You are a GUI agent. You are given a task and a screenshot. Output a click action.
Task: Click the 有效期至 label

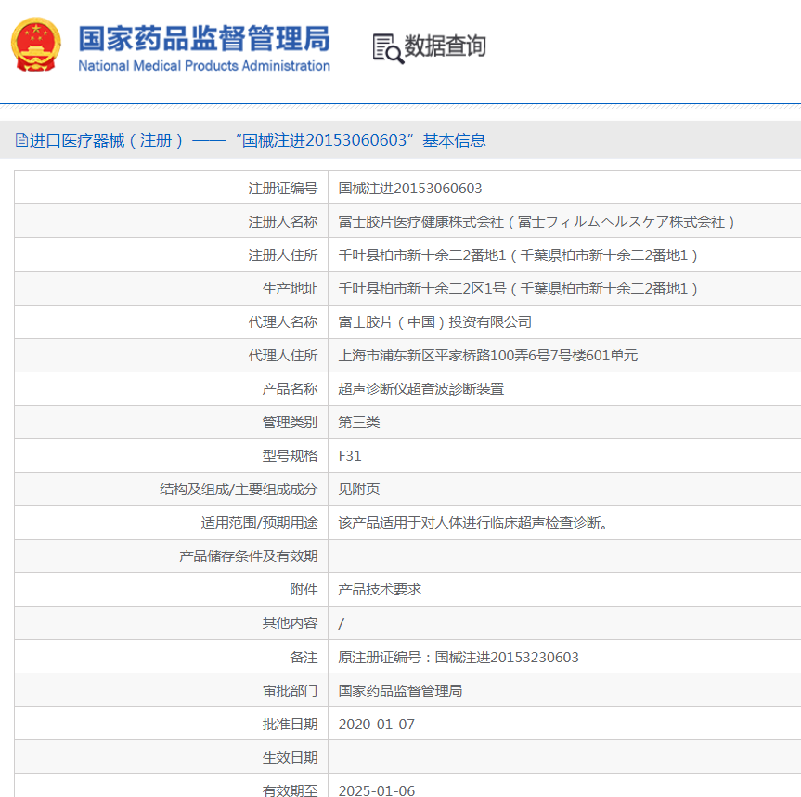click(x=290, y=790)
